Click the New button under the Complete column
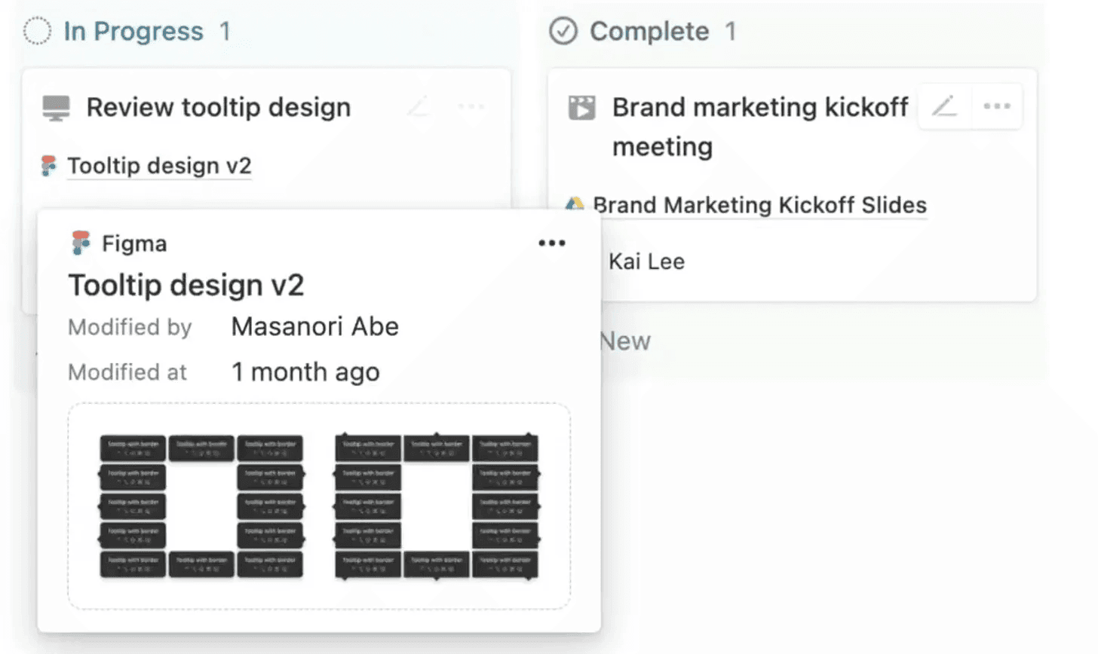The image size is (1098, 654). tap(625, 341)
